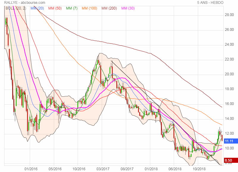The width and height of the screenshot is (238, 172).
Task: Click the 10/2016 date axis label
Action: click(x=79, y=169)
